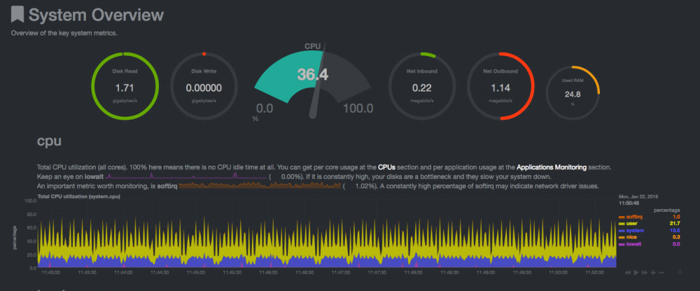700x291 pixels.
Task: Click the Disk Write gauge
Action: [204, 86]
